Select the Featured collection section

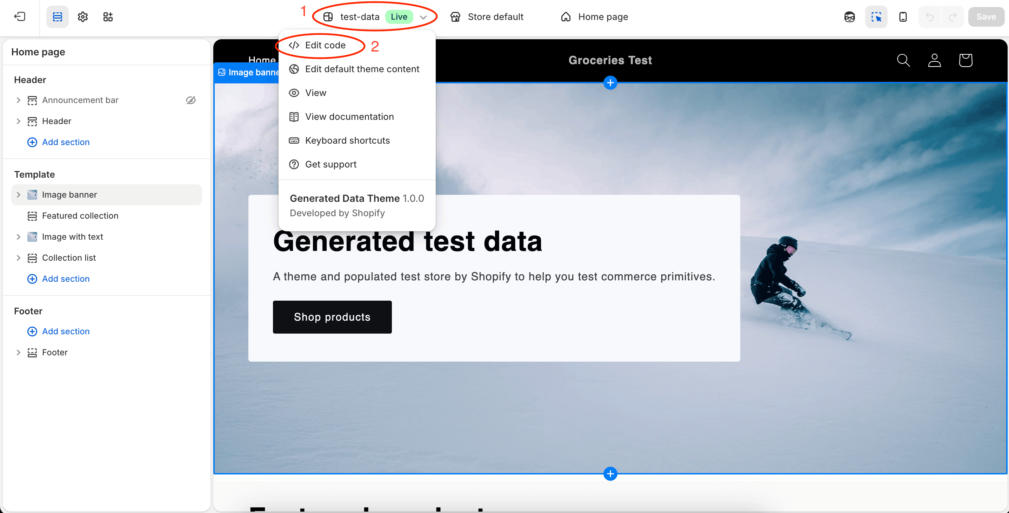point(80,216)
